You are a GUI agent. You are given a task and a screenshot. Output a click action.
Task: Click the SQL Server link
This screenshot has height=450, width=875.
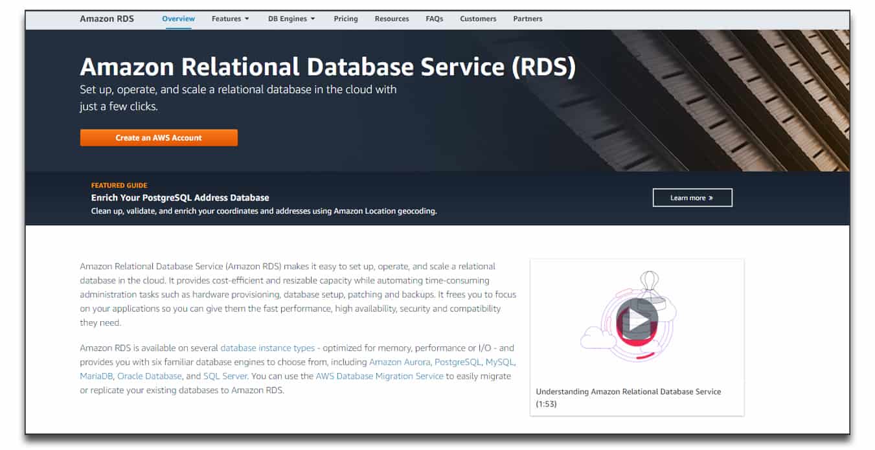pos(225,376)
